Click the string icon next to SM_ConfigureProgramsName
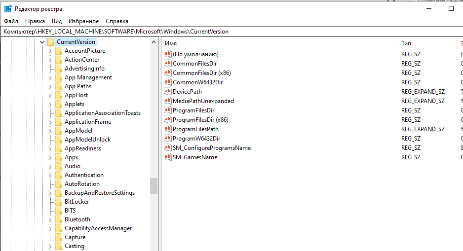The height and width of the screenshot is (251, 463). [x=168, y=147]
